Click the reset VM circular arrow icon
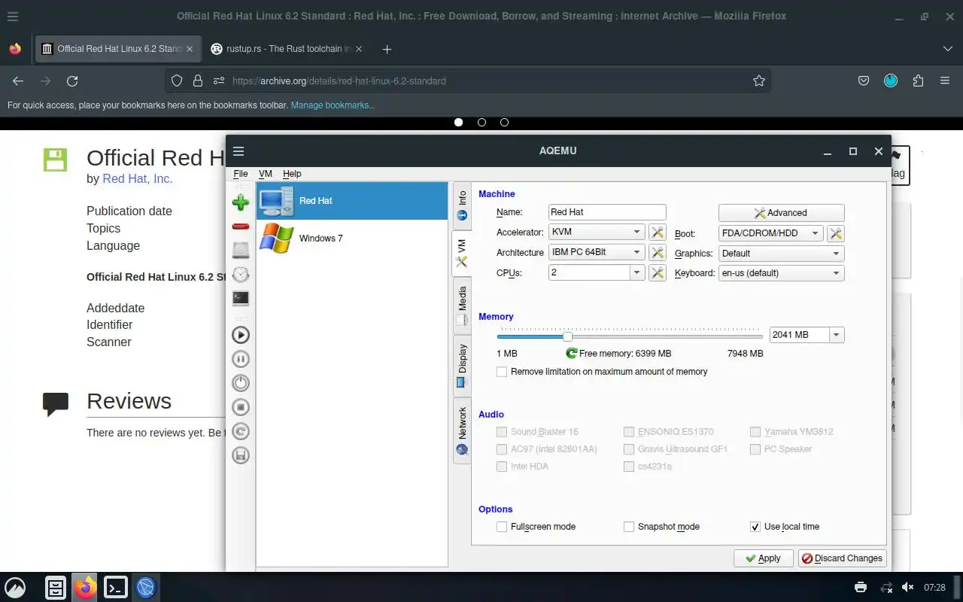The image size is (963, 602). pos(241,431)
